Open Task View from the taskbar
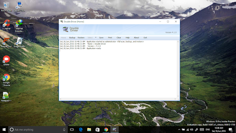 point(72,130)
